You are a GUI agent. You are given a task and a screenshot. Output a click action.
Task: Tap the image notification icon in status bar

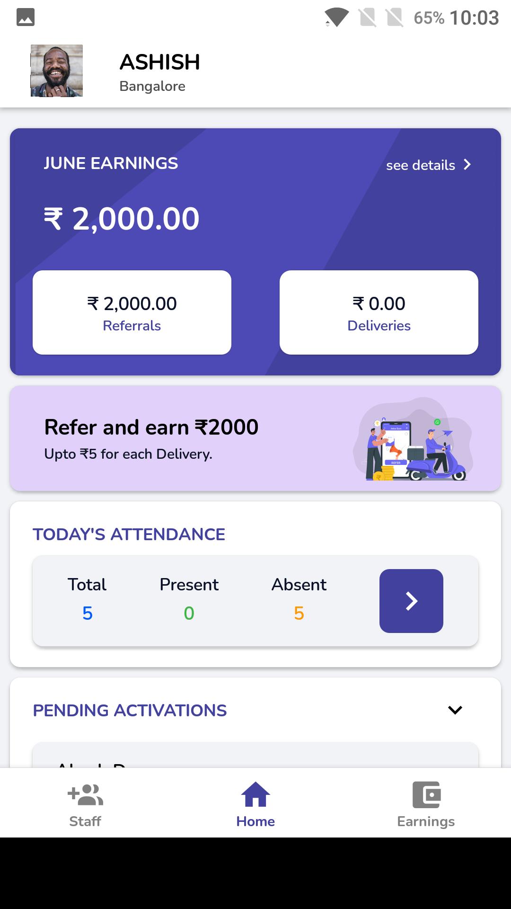26,18
